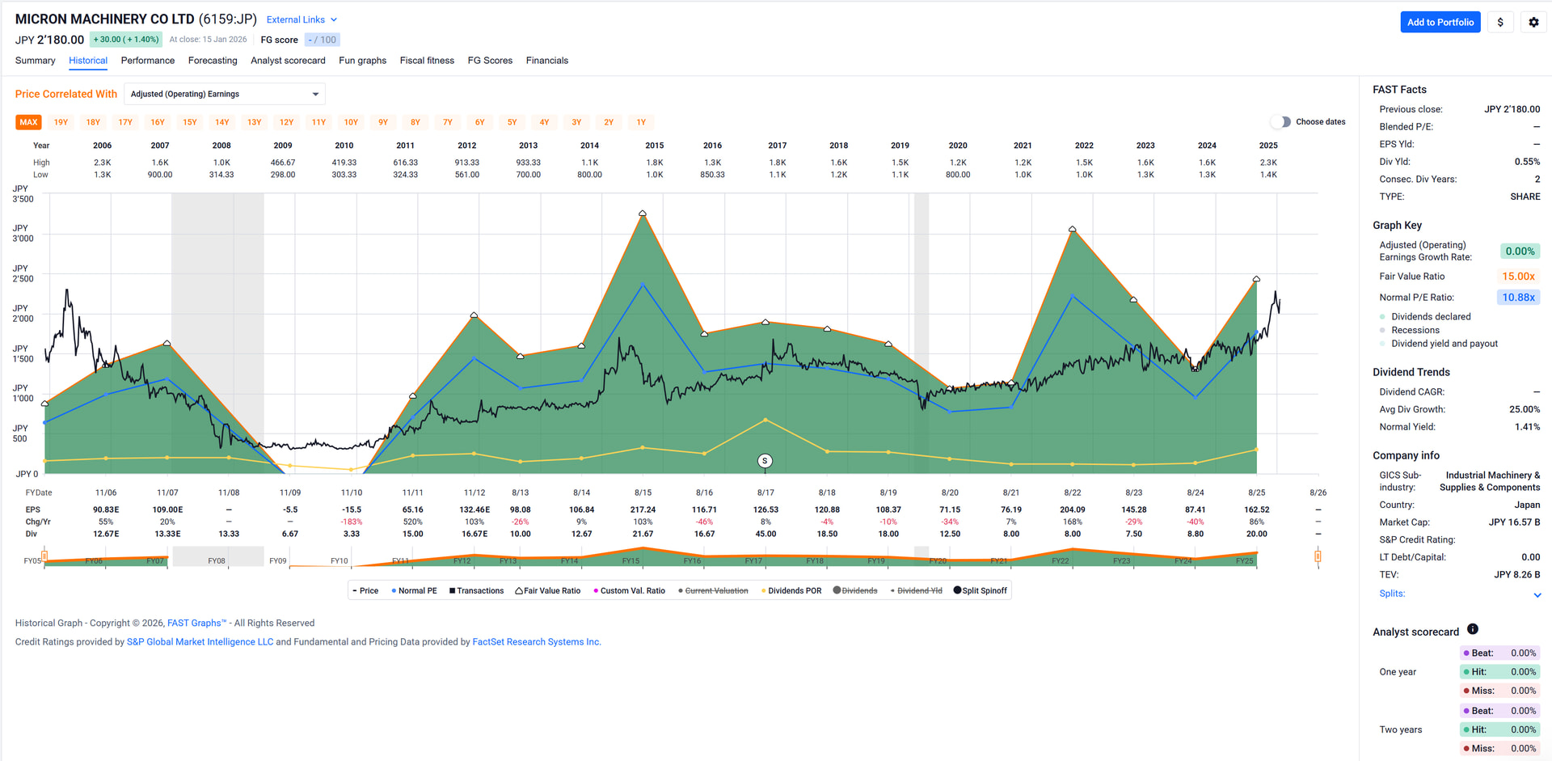Screen dimensions: 1552x761
Task: Toggle the Transactions legend square
Action: tap(476, 591)
